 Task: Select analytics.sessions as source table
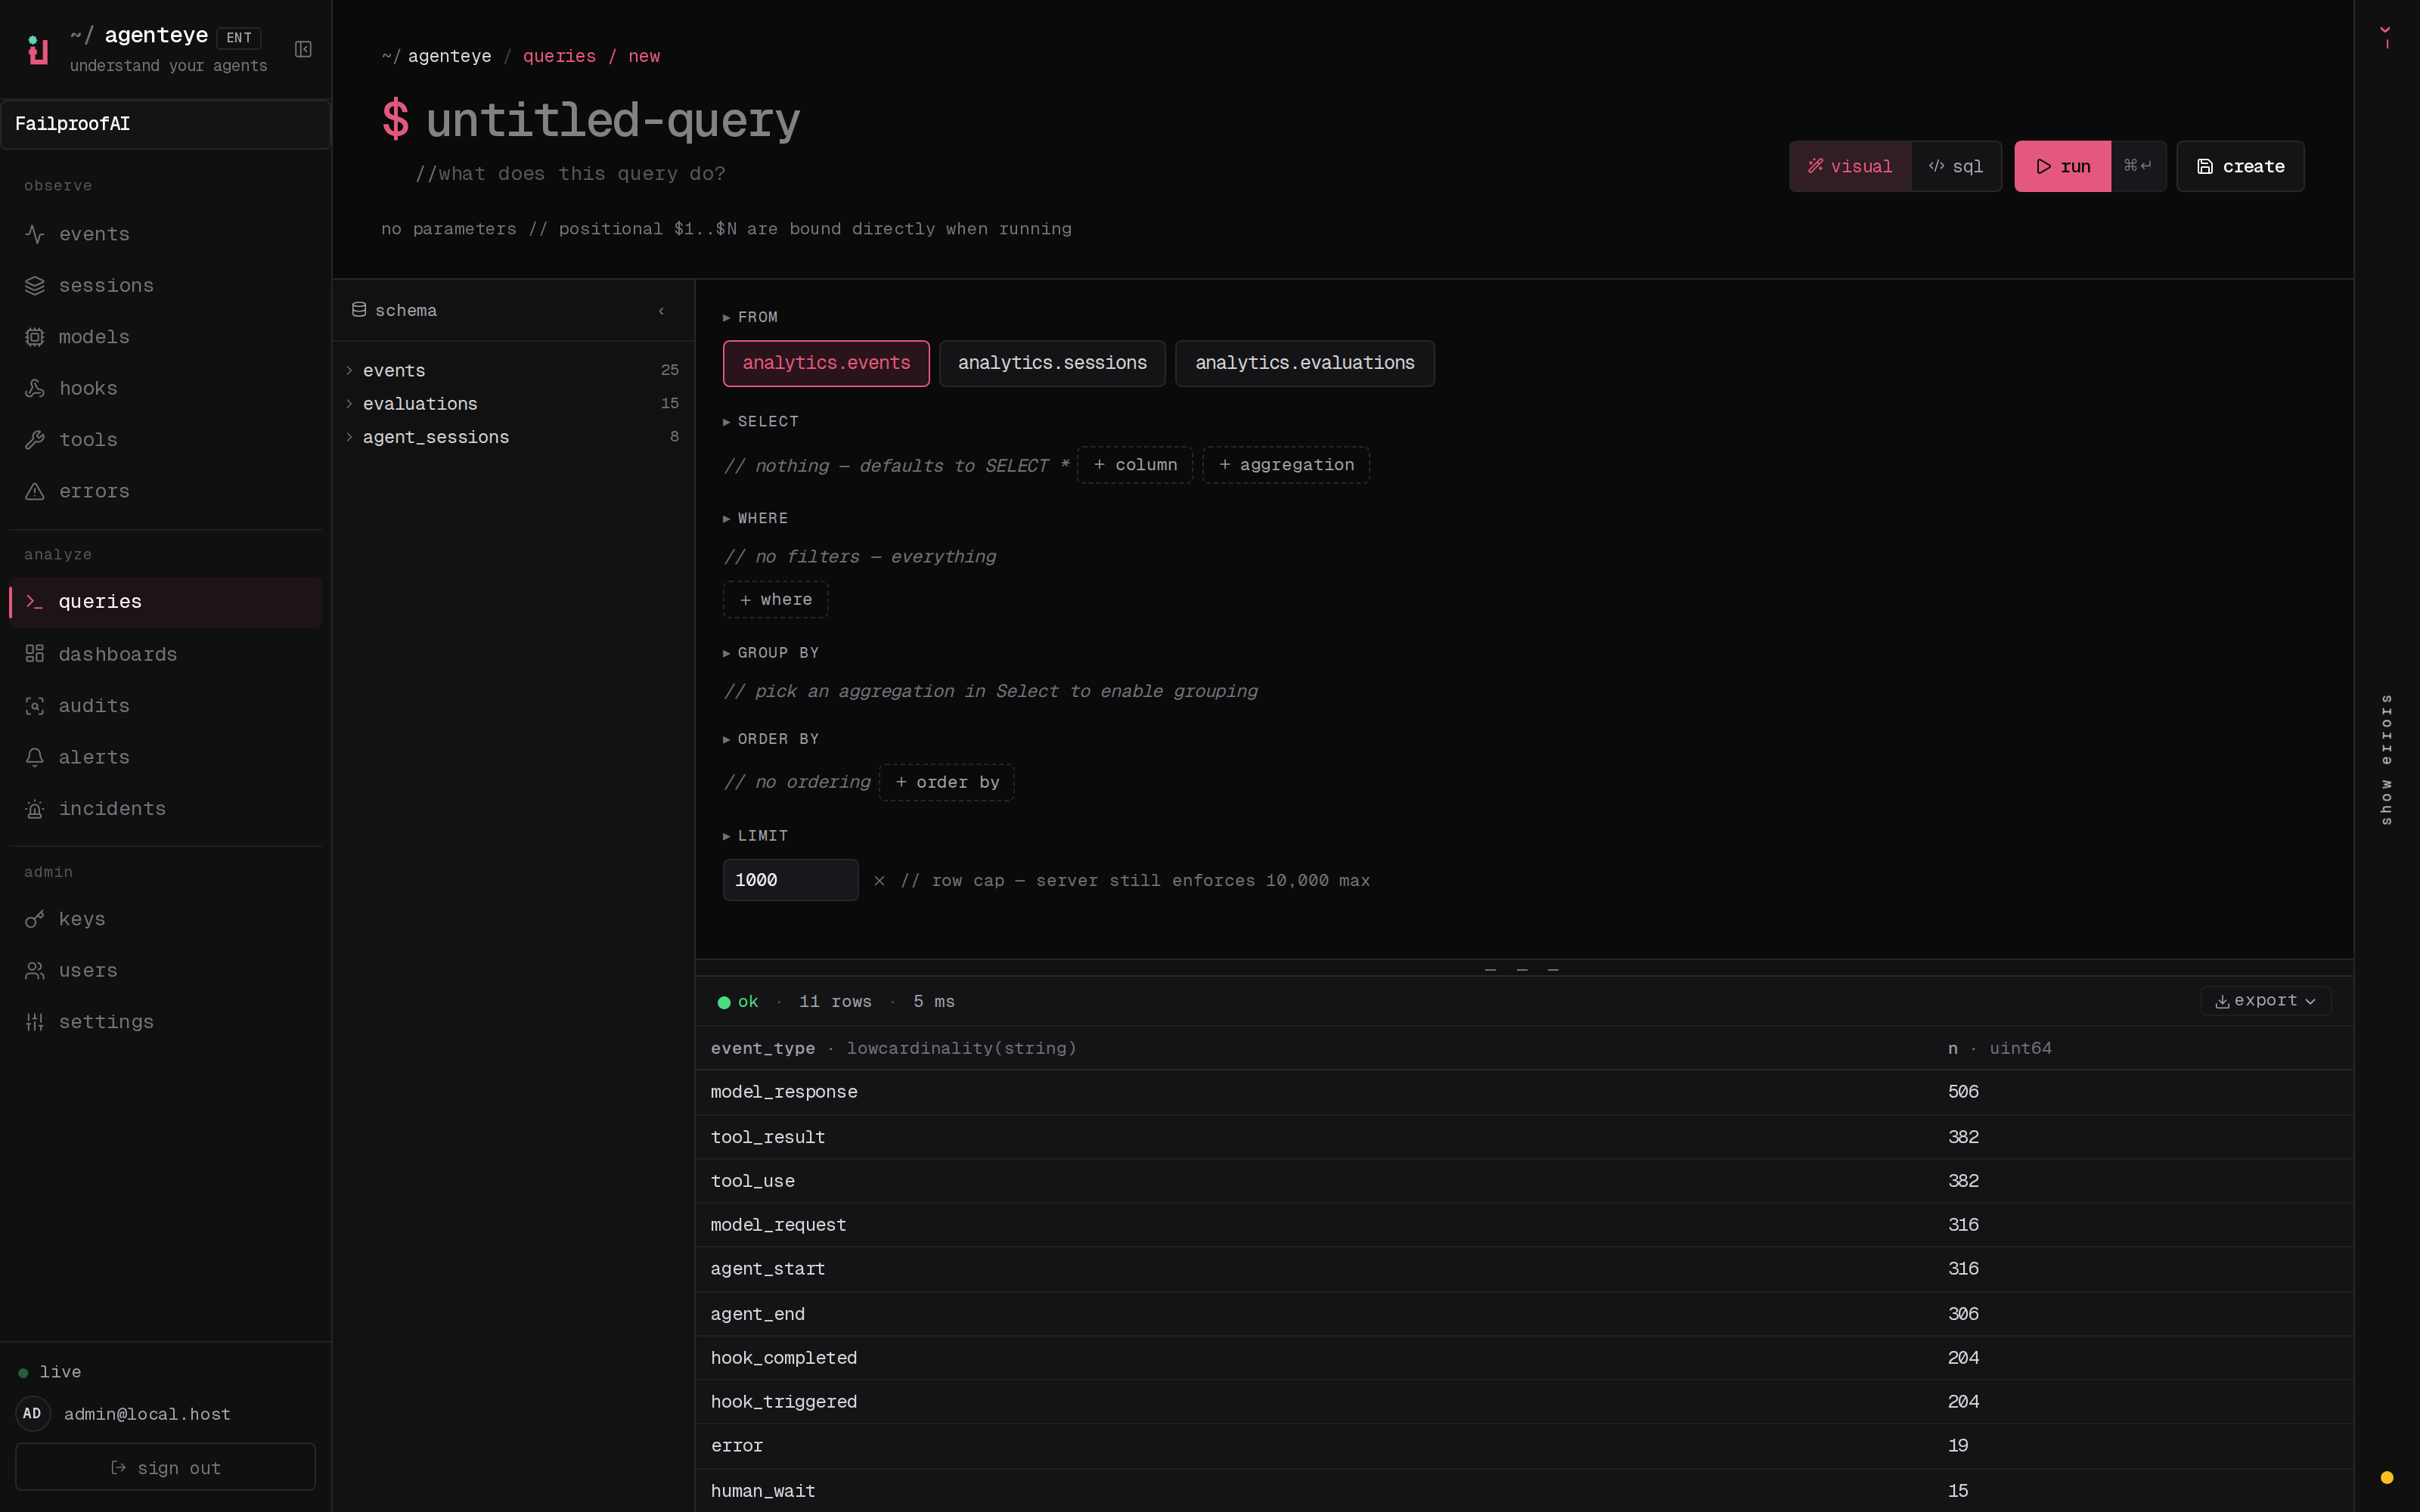[x=1052, y=363]
